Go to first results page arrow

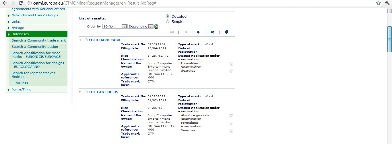pos(172,32)
